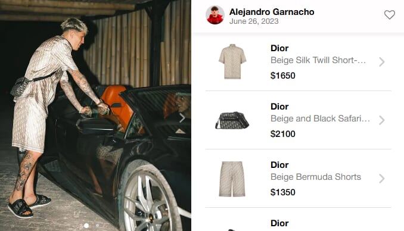The width and height of the screenshot is (404, 231).
Task: Open Alejandro Garnacho's profile avatar
Action: (215, 15)
